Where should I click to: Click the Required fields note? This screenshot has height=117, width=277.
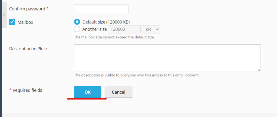click(x=27, y=90)
